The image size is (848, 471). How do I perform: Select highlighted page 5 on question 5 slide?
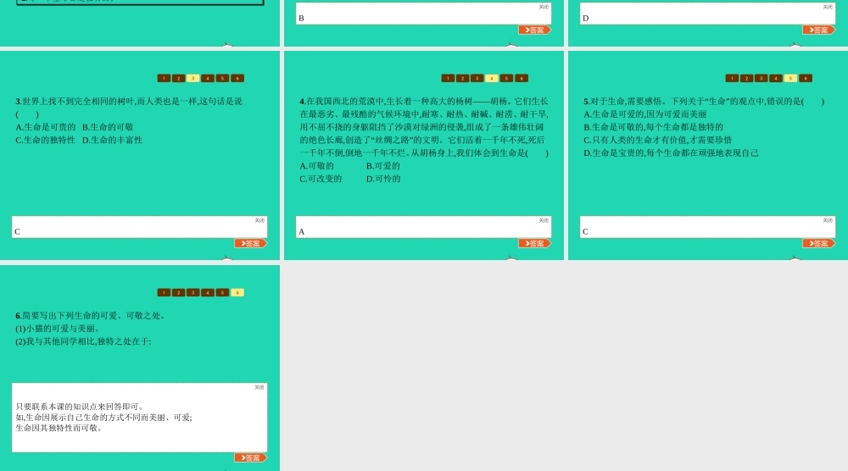[790, 78]
